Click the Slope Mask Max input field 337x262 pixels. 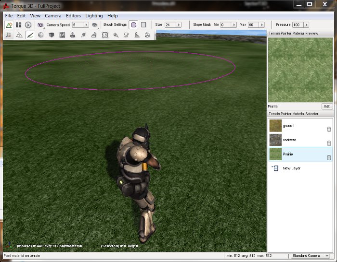coord(253,24)
